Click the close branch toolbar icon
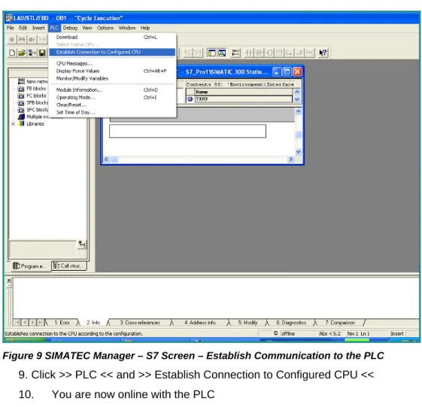The width and height of the screenshot is (422, 407). (x=299, y=53)
